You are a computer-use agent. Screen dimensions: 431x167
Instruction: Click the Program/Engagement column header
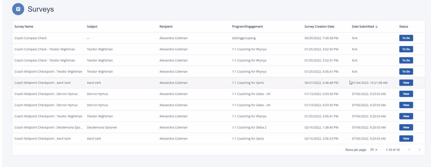[247, 27]
